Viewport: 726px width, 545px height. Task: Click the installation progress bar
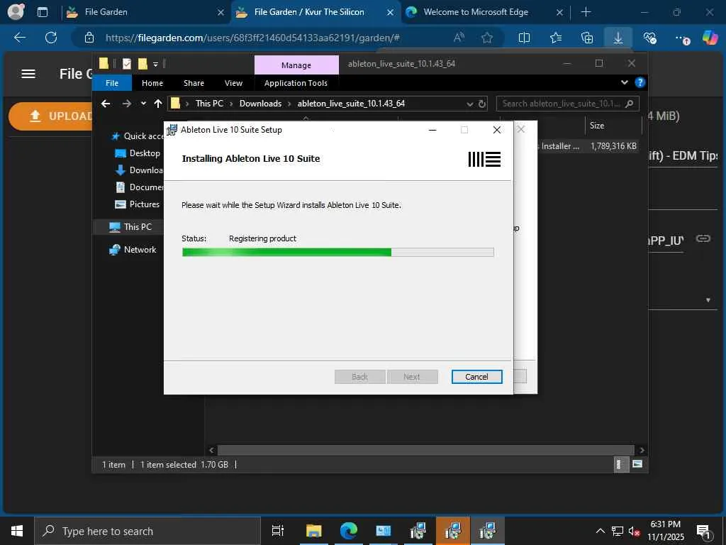[x=338, y=252]
